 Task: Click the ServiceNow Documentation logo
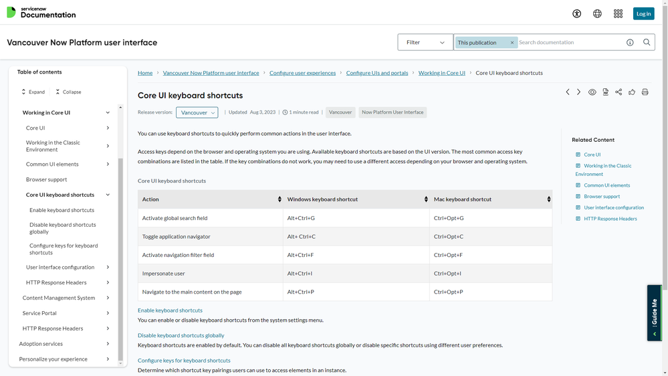41,12
